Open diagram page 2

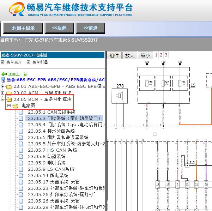[x=161, y=55]
